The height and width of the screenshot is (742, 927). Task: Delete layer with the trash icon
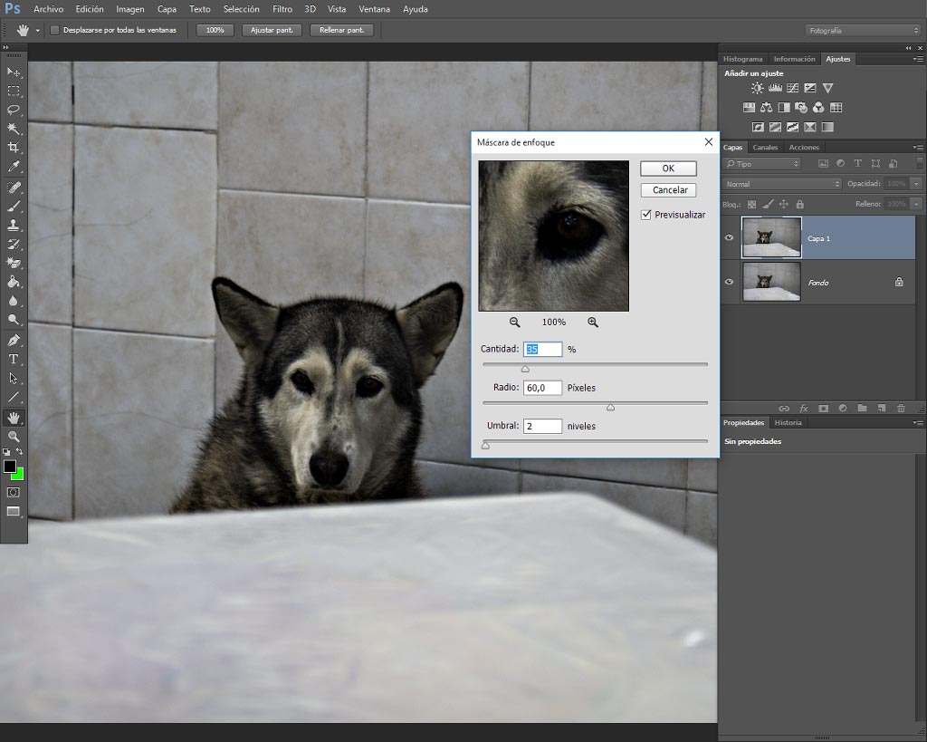[901, 409]
